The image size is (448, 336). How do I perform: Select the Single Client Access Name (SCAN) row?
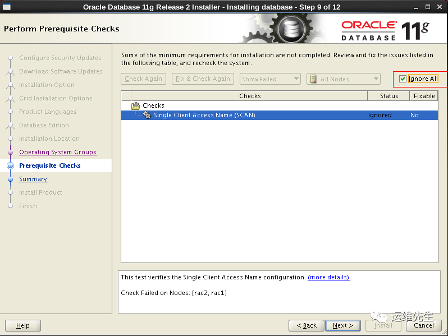(280, 115)
